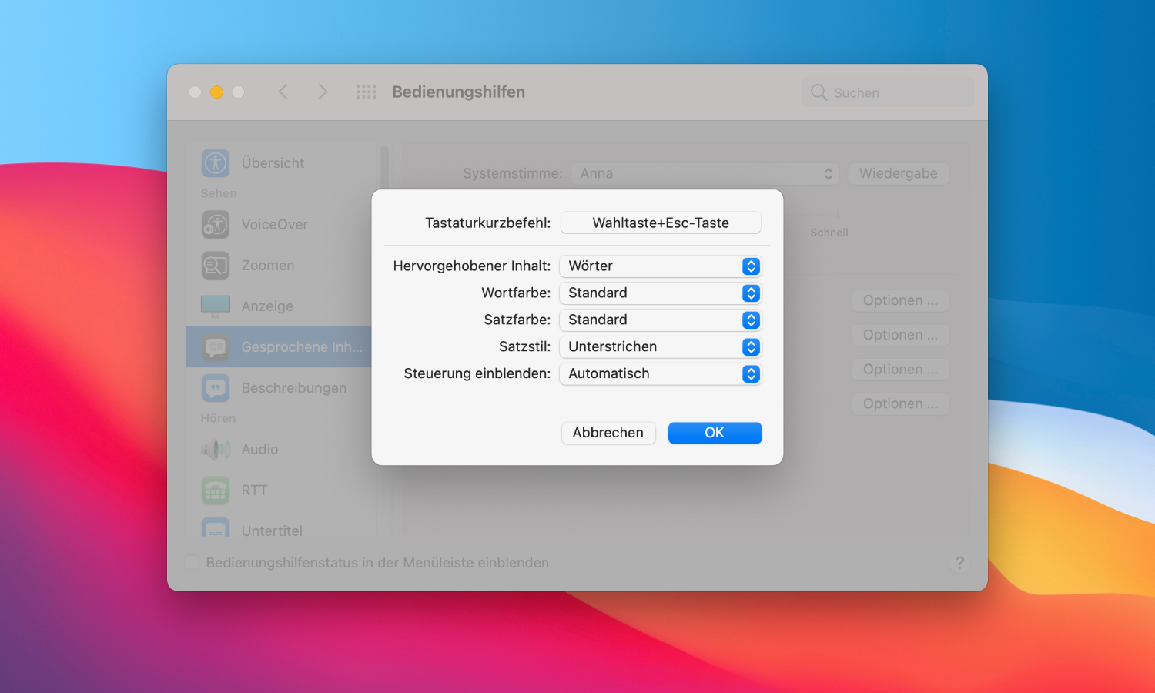Select Gesprochene Inhalte in the sidebar
Screen dimensions: 1155x693
(x=300, y=347)
